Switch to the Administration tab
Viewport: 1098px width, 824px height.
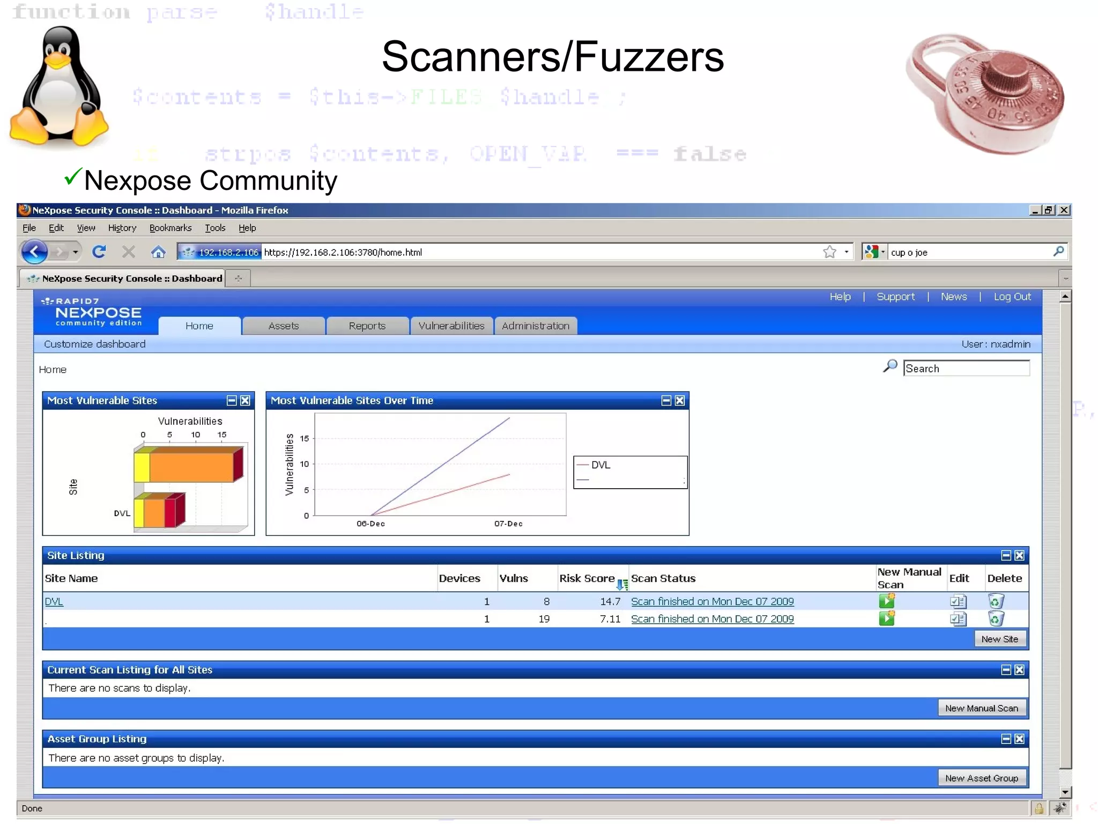(536, 326)
